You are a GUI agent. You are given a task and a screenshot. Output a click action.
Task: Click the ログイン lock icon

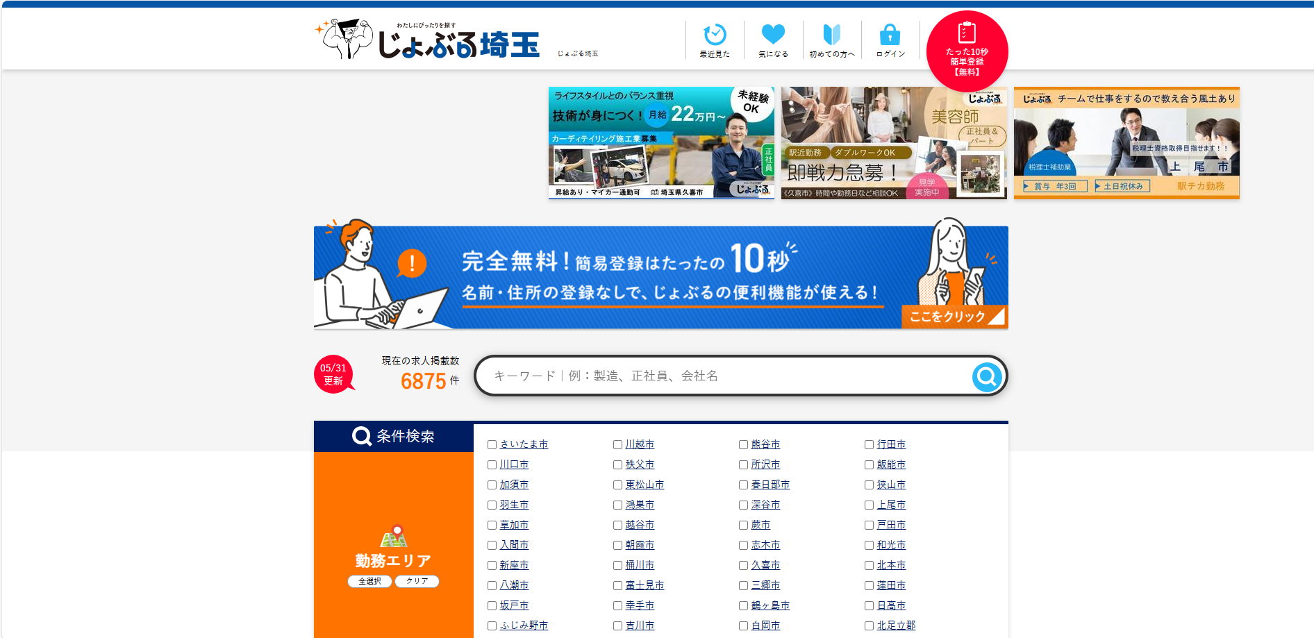coord(890,35)
